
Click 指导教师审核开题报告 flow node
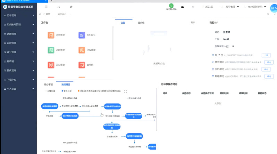134,116
